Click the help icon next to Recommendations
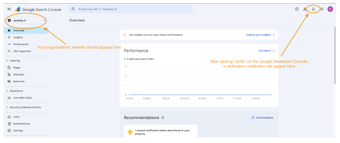Image resolution: width=340 pixels, height=143 pixels. tap(163, 118)
